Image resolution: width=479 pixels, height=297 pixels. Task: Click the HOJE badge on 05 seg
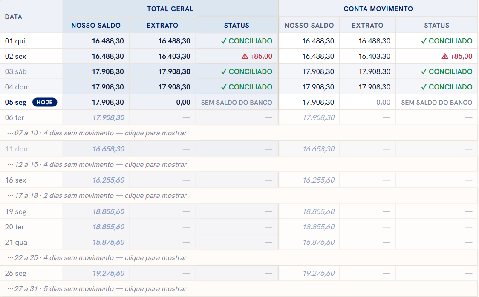point(45,102)
